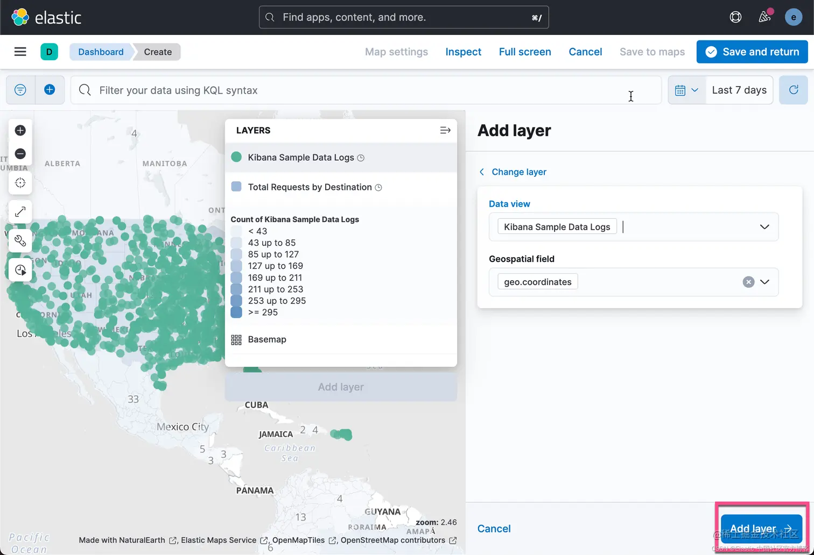The image size is (814, 555).
Task: Open the Made with NaturalEarth link
Action: 128,540
